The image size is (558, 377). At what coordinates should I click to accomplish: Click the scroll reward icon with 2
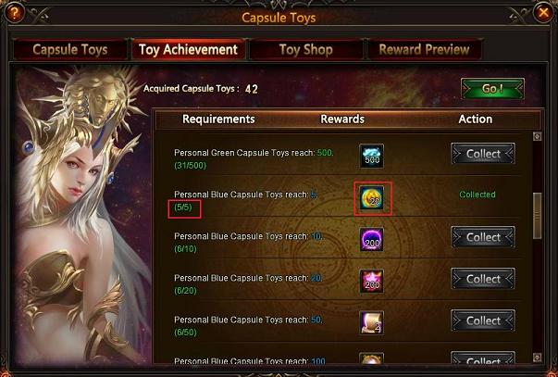coord(372,323)
